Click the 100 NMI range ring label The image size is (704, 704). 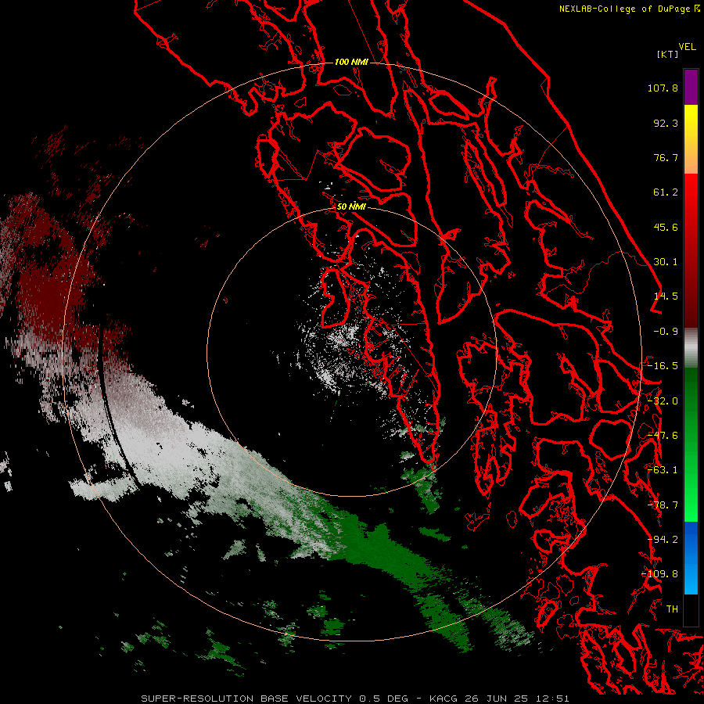coord(351,62)
